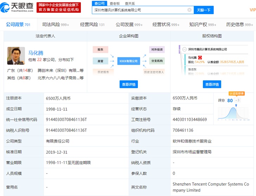
Task: Click 股权结构图 column header
Action: click(212, 36)
